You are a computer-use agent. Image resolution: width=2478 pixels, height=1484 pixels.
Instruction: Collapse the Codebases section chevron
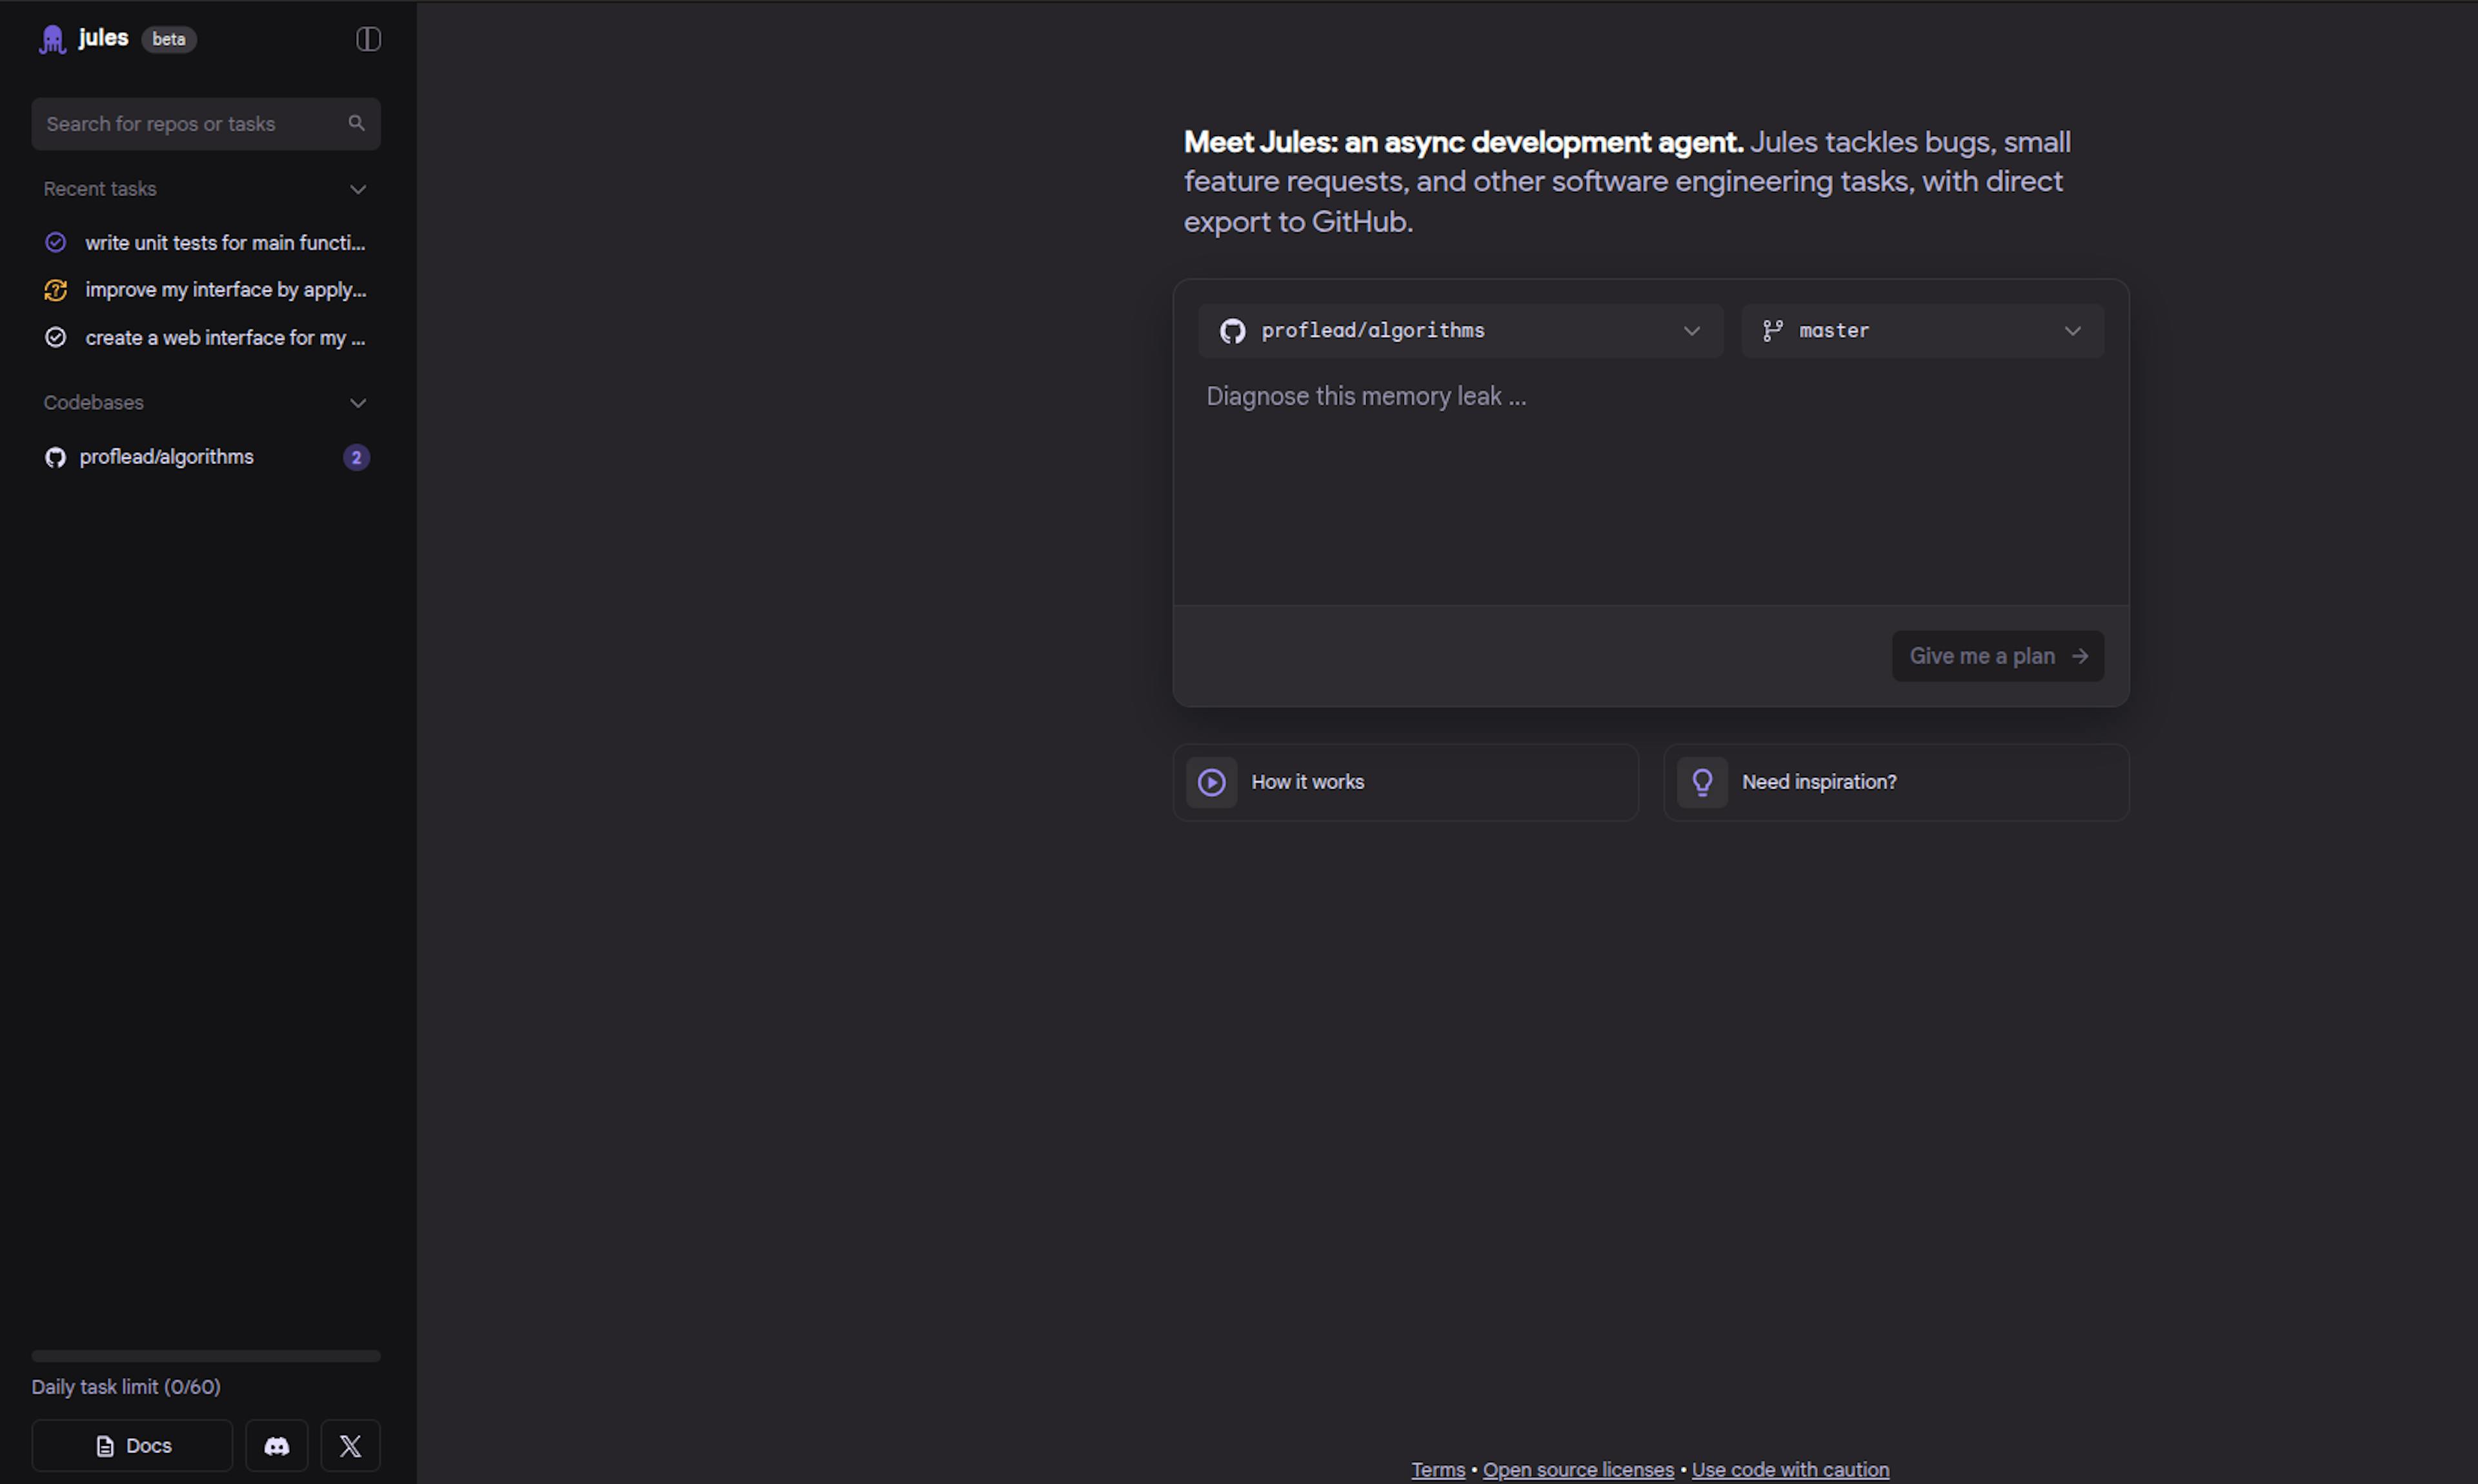point(358,403)
